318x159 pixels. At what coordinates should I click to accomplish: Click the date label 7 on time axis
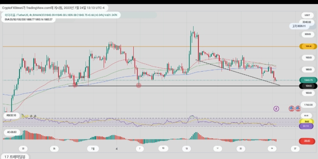pyautogui.click(x=140, y=149)
